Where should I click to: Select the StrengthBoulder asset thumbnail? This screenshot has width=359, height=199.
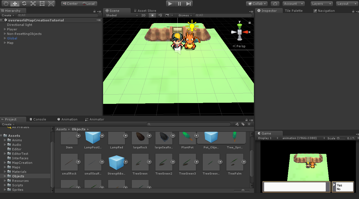coord(116,162)
